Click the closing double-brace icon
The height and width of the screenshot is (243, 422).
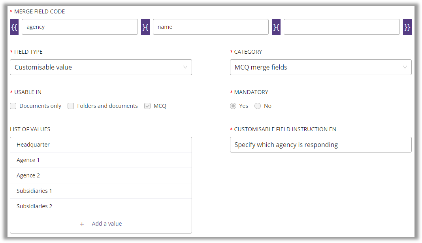(407, 27)
